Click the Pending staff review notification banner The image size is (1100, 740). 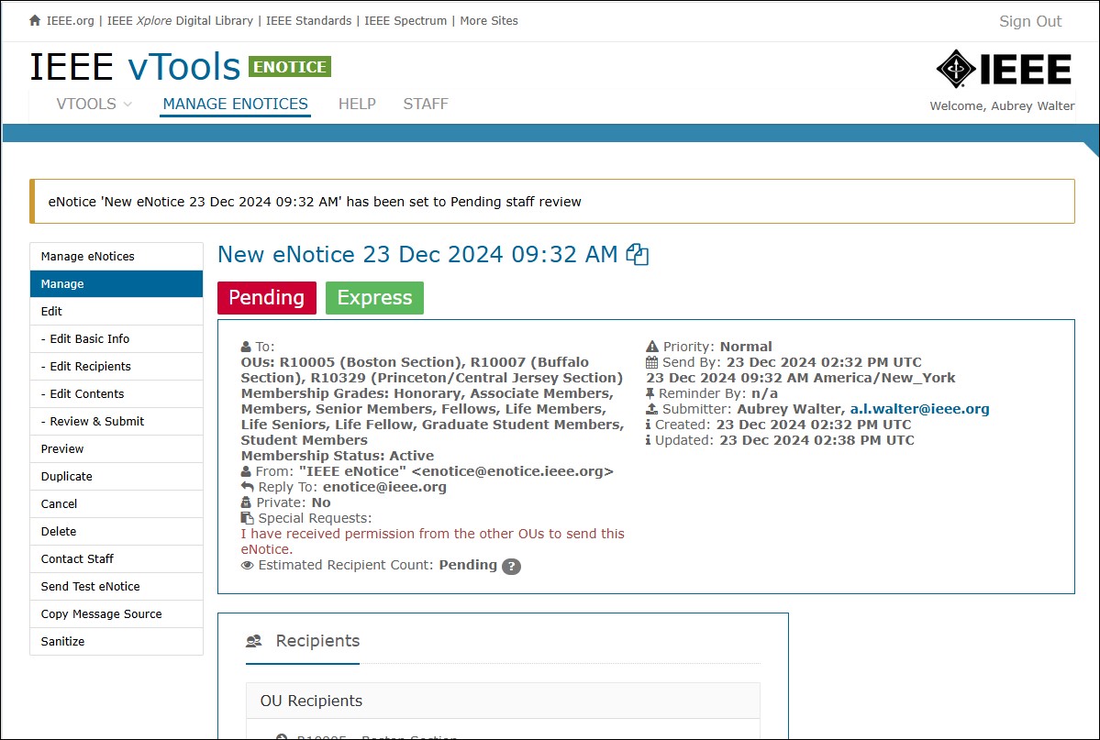552,202
